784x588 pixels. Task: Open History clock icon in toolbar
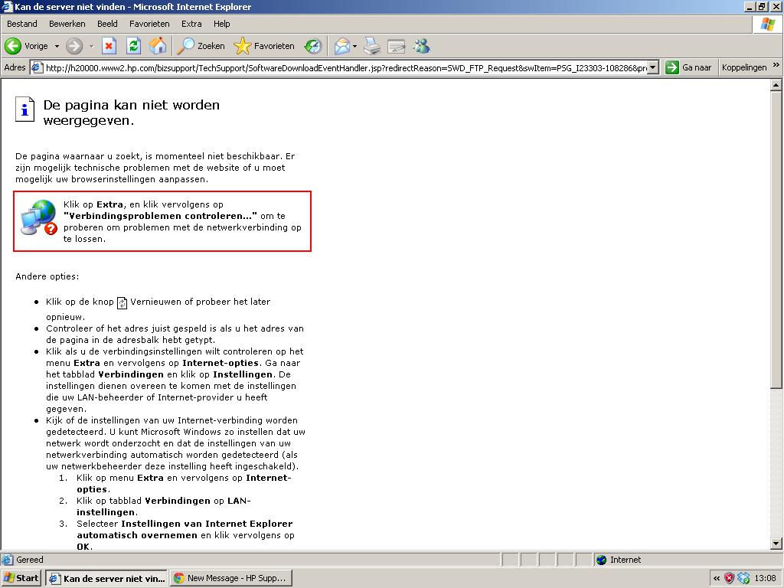(313, 46)
